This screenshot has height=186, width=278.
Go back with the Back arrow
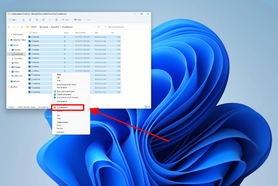(x=9, y=27)
